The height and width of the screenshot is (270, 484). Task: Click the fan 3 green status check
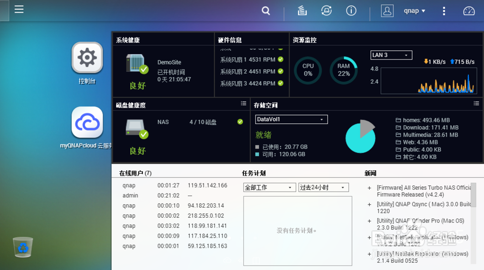pos(281,83)
